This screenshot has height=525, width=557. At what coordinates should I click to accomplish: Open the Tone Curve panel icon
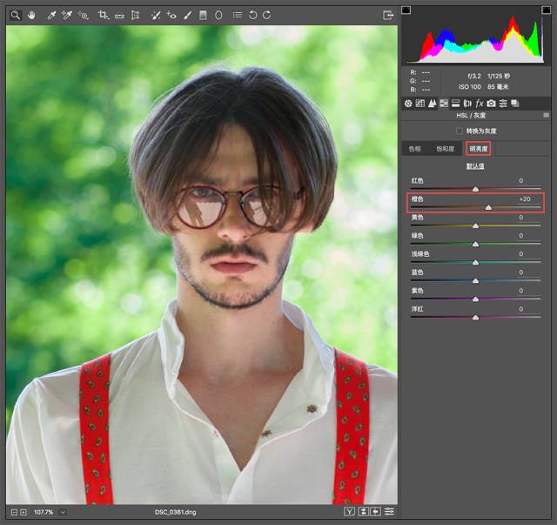tap(419, 104)
